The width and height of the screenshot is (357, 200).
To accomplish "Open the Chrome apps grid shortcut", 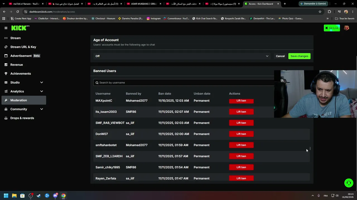I will pyautogui.click(x=4, y=19).
